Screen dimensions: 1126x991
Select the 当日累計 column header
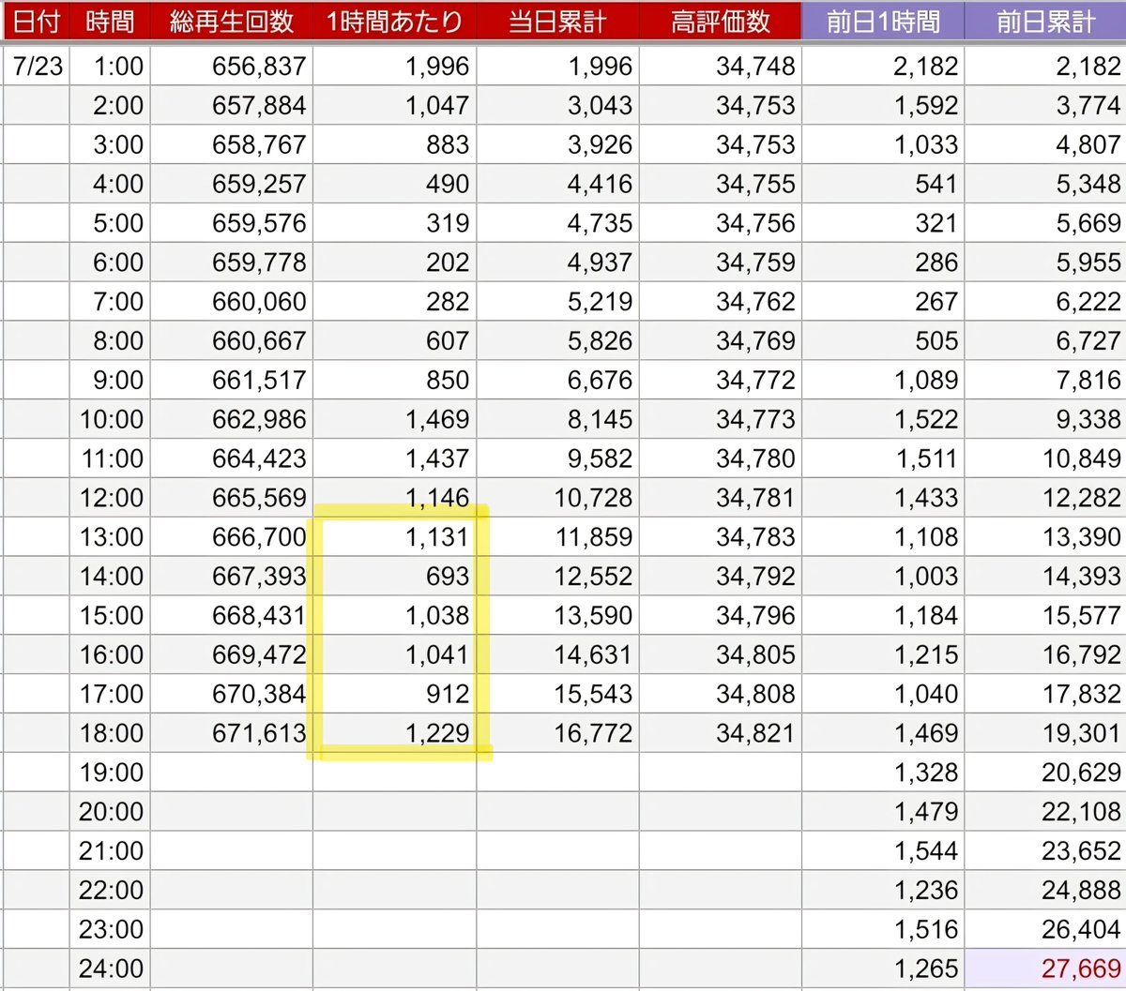pyautogui.click(x=557, y=21)
